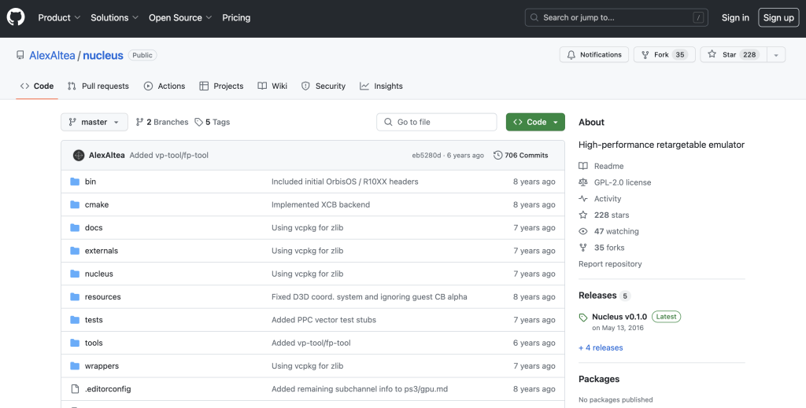Open the nucleus repository link
The image size is (806, 408).
[103, 56]
